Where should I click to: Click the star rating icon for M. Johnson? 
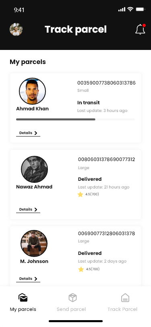coord(81,269)
